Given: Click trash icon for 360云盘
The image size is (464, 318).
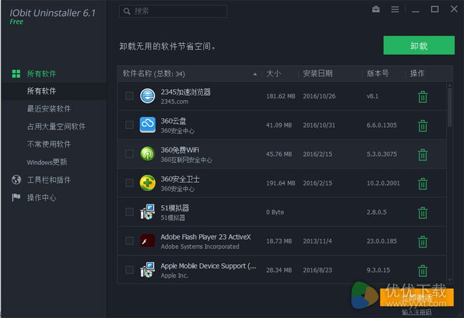Looking at the screenshot, I should click(x=423, y=125).
